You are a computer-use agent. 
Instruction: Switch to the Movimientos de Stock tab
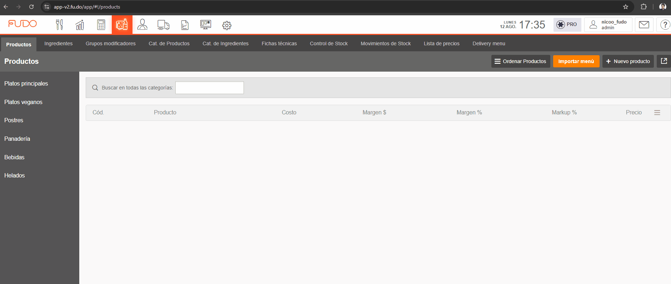386,43
